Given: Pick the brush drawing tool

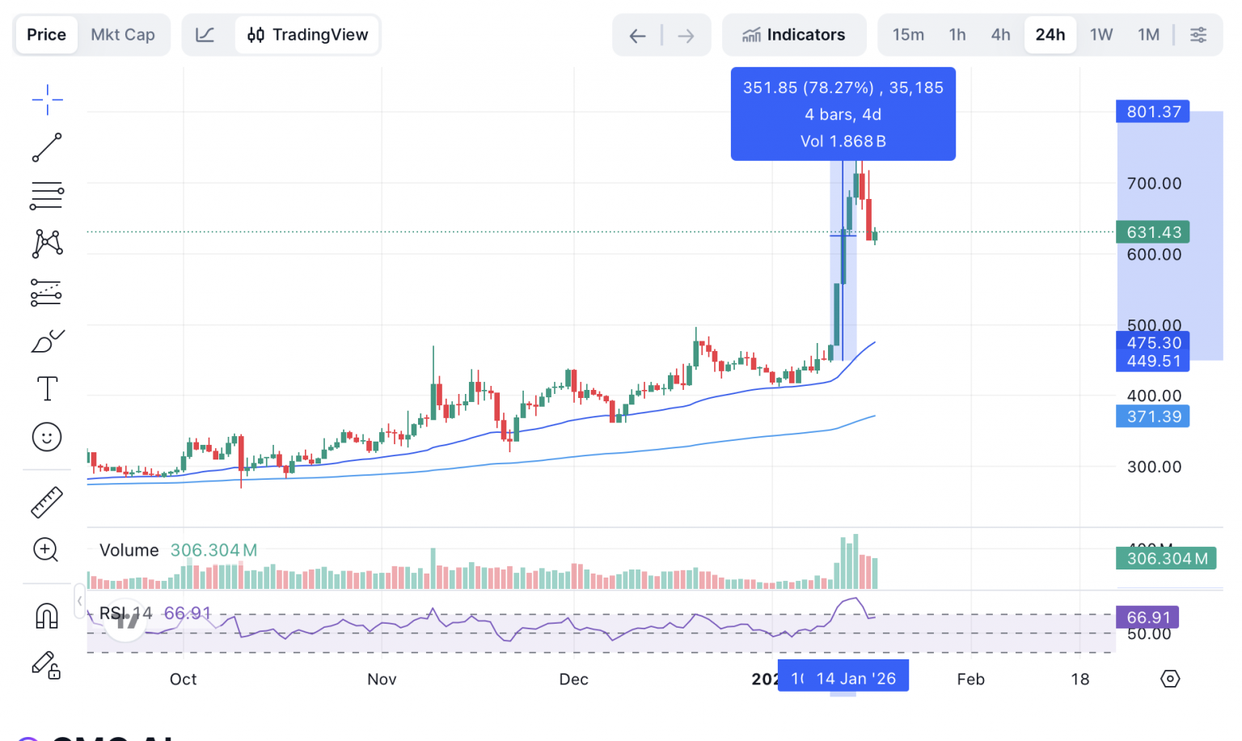Looking at the screenshot, I should point(47,341).
